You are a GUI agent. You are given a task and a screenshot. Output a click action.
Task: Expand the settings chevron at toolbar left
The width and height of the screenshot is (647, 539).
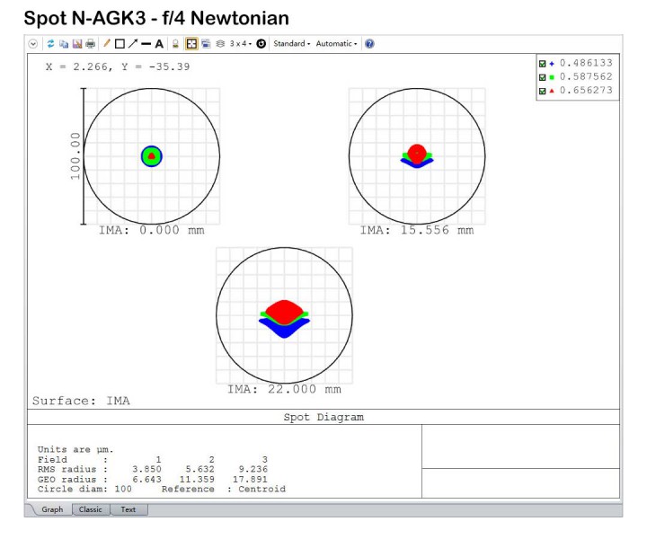point(33,43)
